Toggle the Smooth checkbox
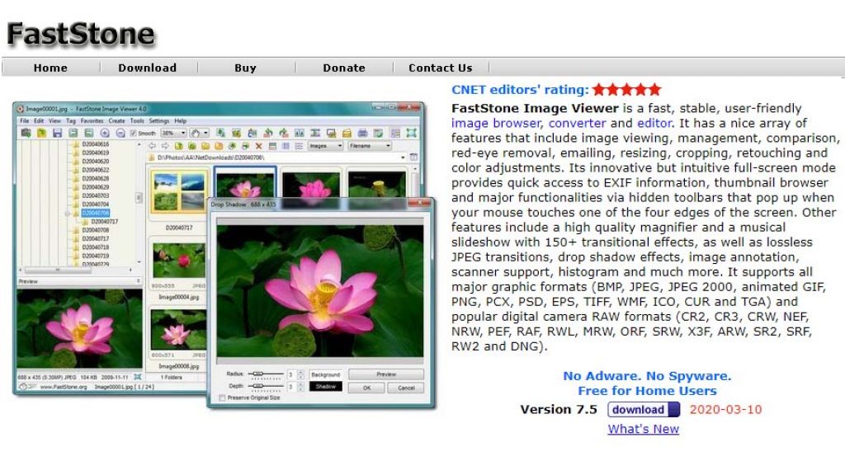845x461 pixels. click(133, 133)
